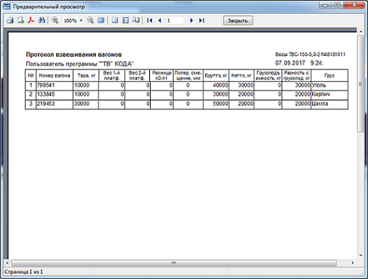Go to last page
This screenshot has height=279, width=368.
click(202, 21)
